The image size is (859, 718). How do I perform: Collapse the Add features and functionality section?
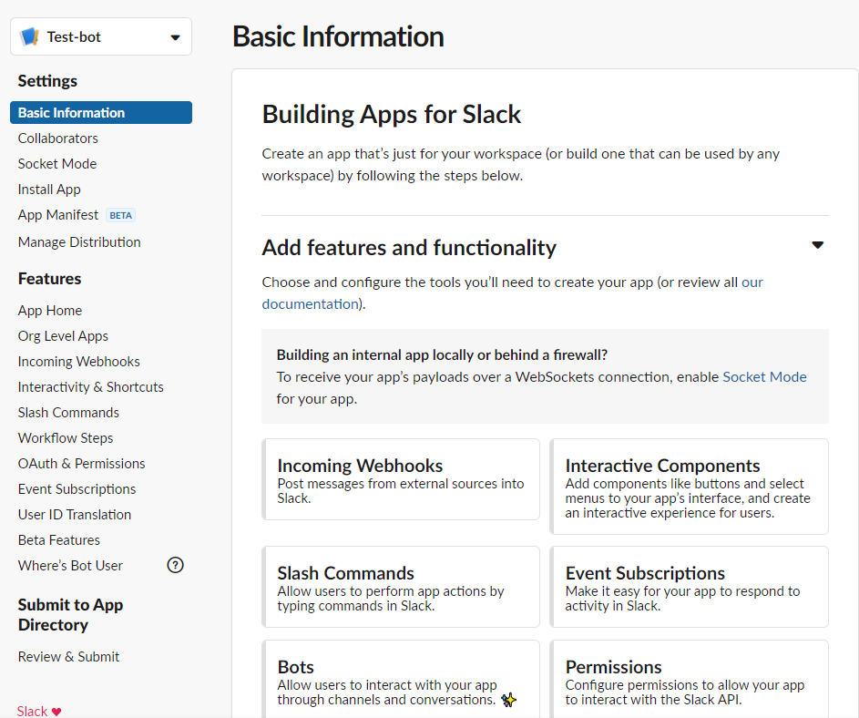click(817, 245)
